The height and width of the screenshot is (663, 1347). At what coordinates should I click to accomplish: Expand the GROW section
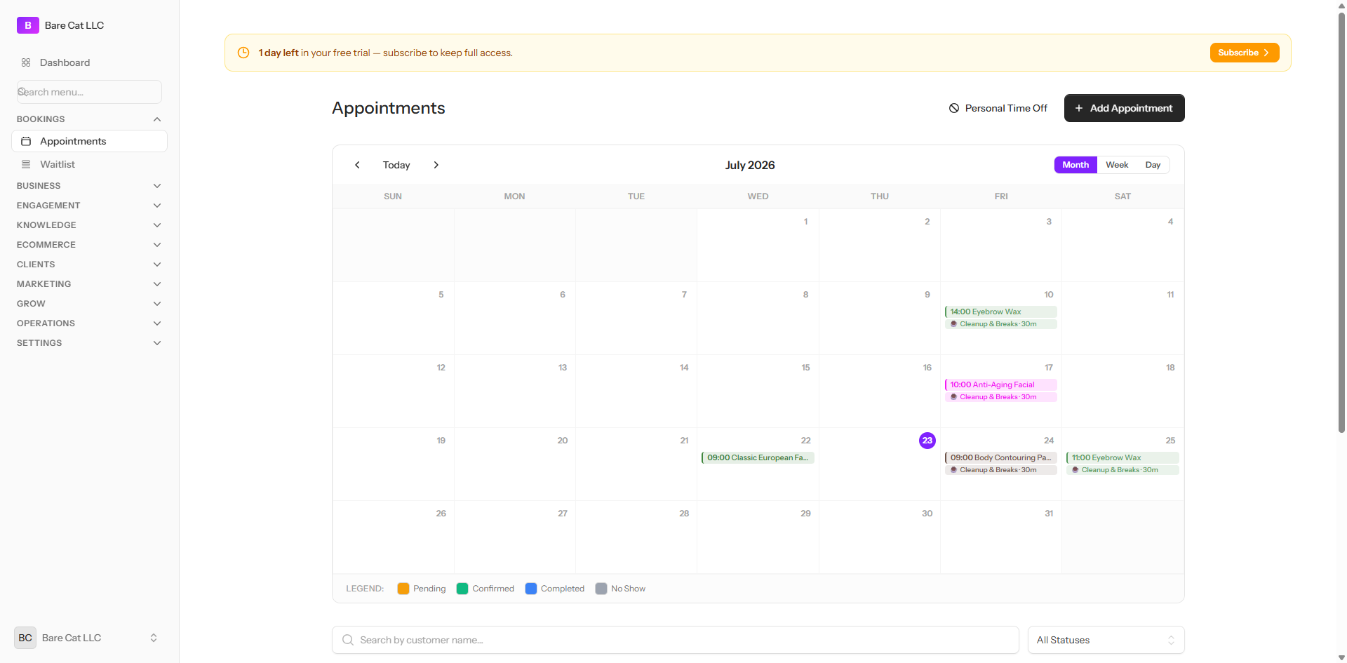point(89,304)
